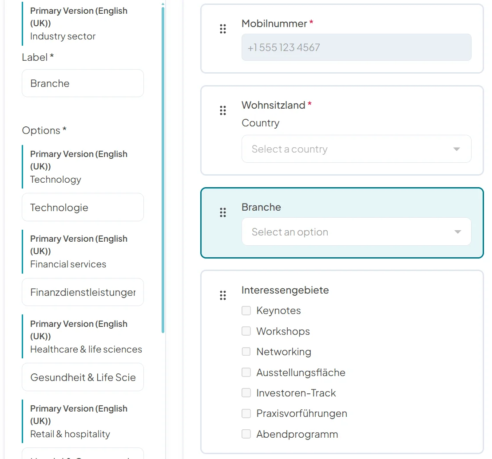Open the Branche Select an option dropdown

click(356, 231)
